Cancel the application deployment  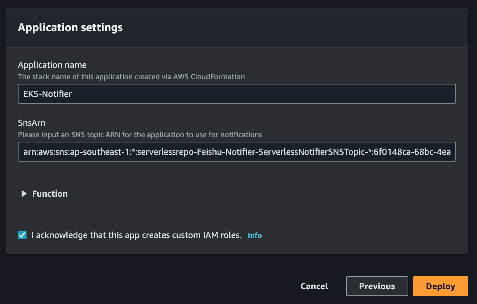pyautogui.click(x=314, y=286)
